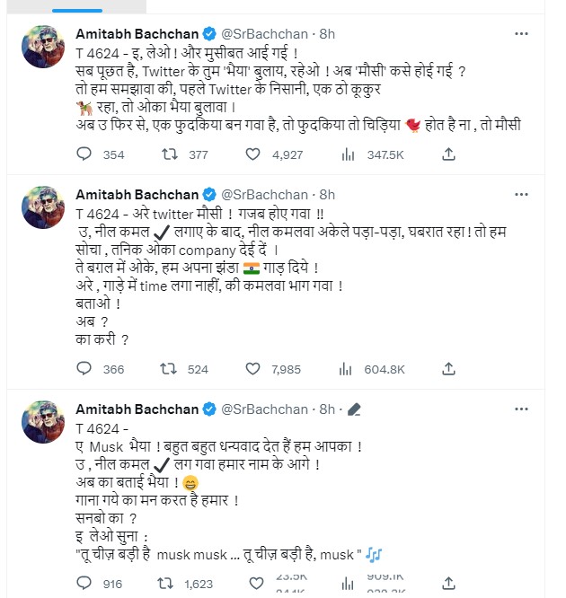
Task: Share the second tweet about the flag
Action: (x=449, y=368)
